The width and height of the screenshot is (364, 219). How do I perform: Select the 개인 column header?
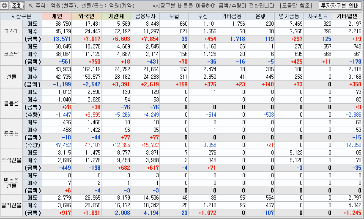click(57, 16)
